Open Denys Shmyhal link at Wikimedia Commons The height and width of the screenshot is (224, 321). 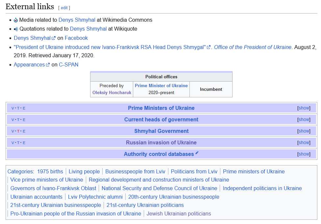point(77,20)
